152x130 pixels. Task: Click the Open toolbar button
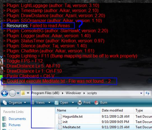(x=61, y=102)
